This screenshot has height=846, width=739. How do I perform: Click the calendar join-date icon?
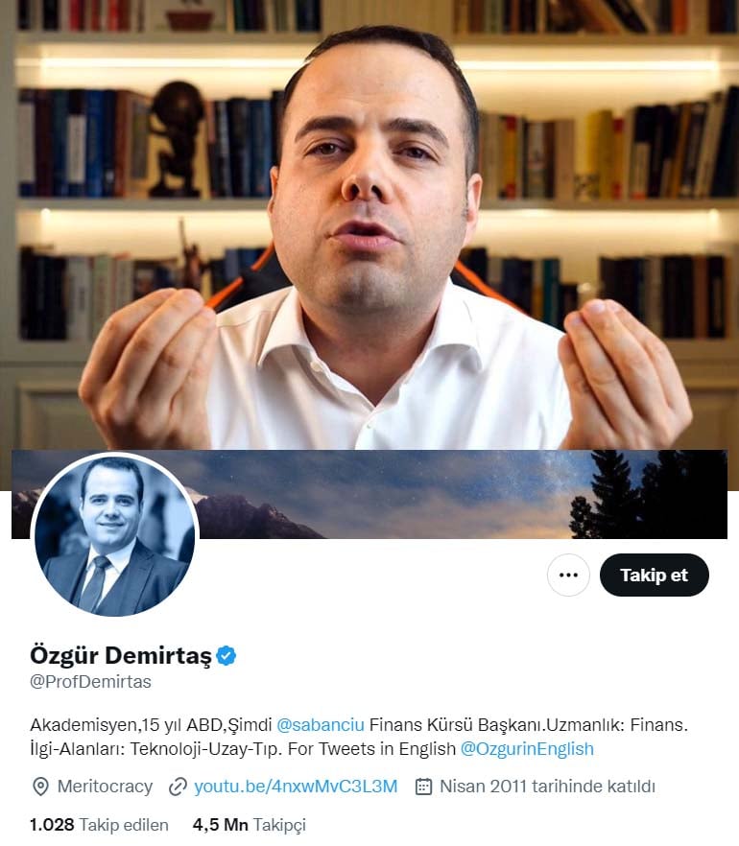tap(423, 787)
